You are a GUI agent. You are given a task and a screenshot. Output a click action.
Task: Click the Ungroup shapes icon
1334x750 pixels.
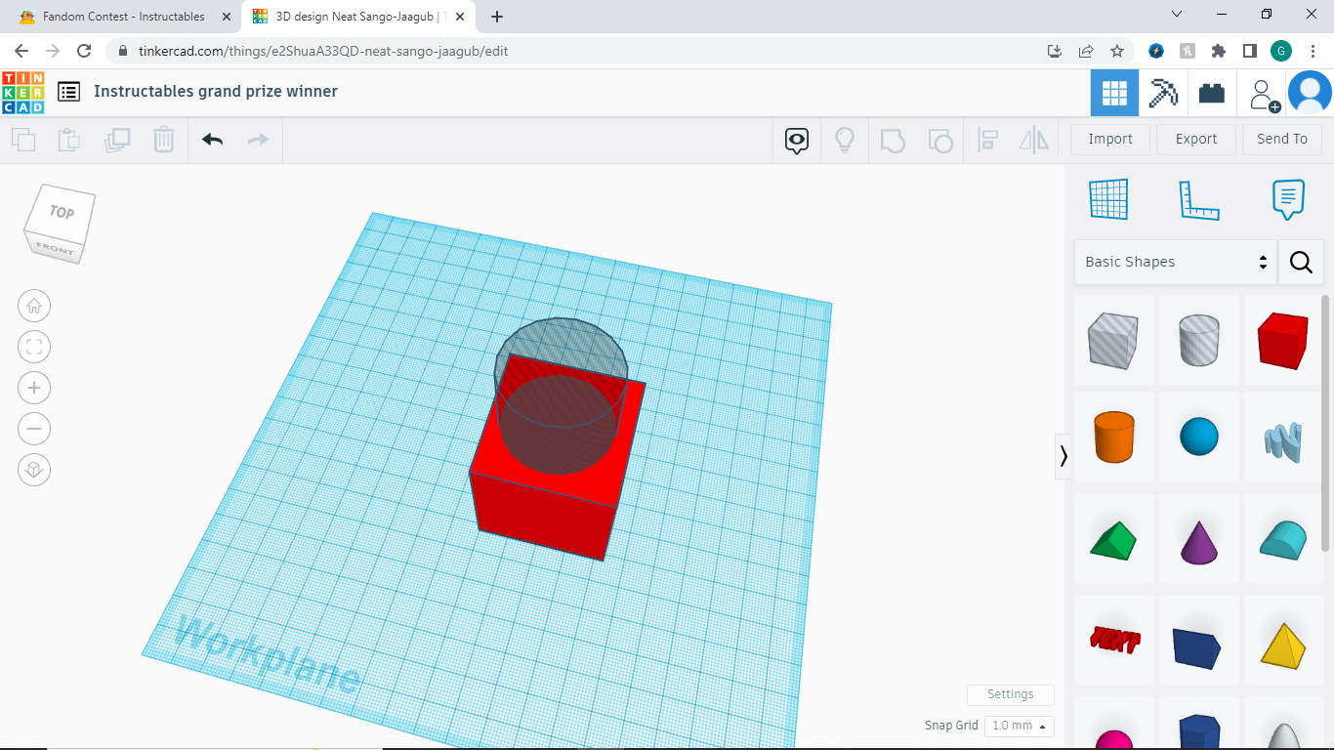point(940,141)
